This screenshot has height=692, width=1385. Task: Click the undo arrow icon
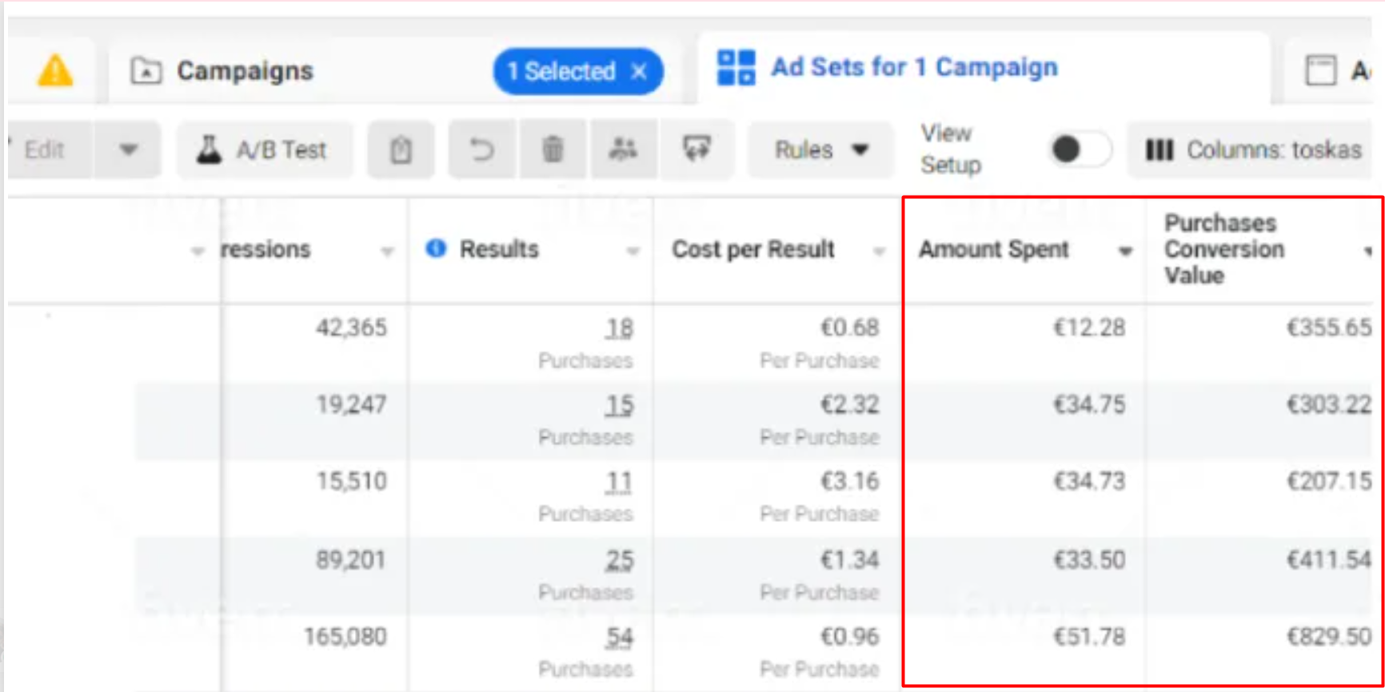pos(481,149)
